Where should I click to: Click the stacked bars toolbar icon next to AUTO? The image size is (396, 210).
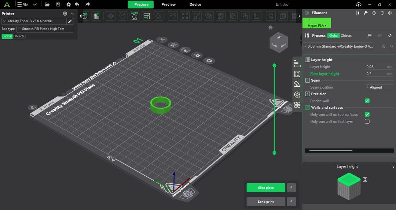pos(146,16)
